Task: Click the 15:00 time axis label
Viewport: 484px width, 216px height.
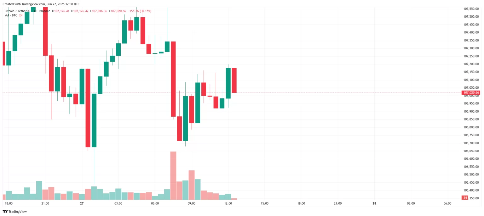Action: click(265, 203)
